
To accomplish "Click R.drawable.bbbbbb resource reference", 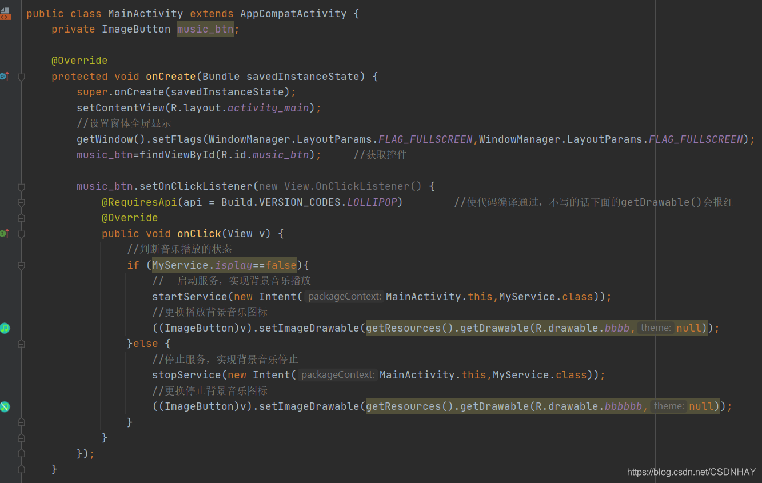I will pos(589,406).
